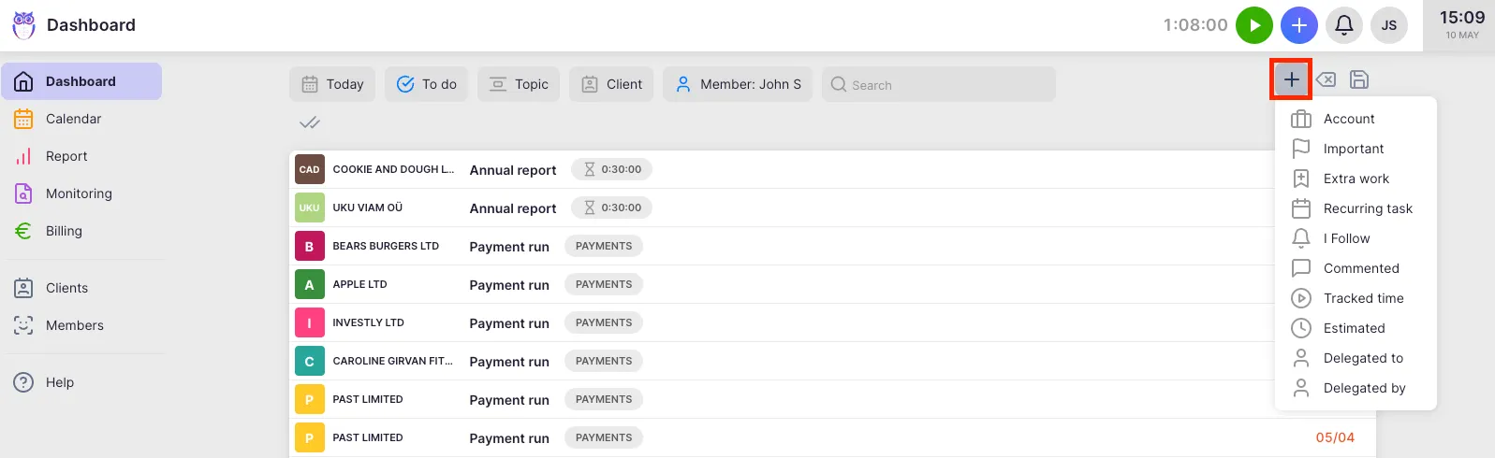Toggle the To do filter
The image size is (1495, 458).
point(426,84)
